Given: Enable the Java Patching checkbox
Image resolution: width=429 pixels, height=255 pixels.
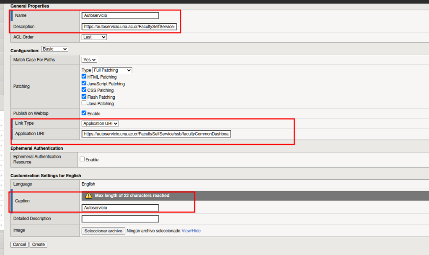Looking at the screenshot, I should (84, 103).
